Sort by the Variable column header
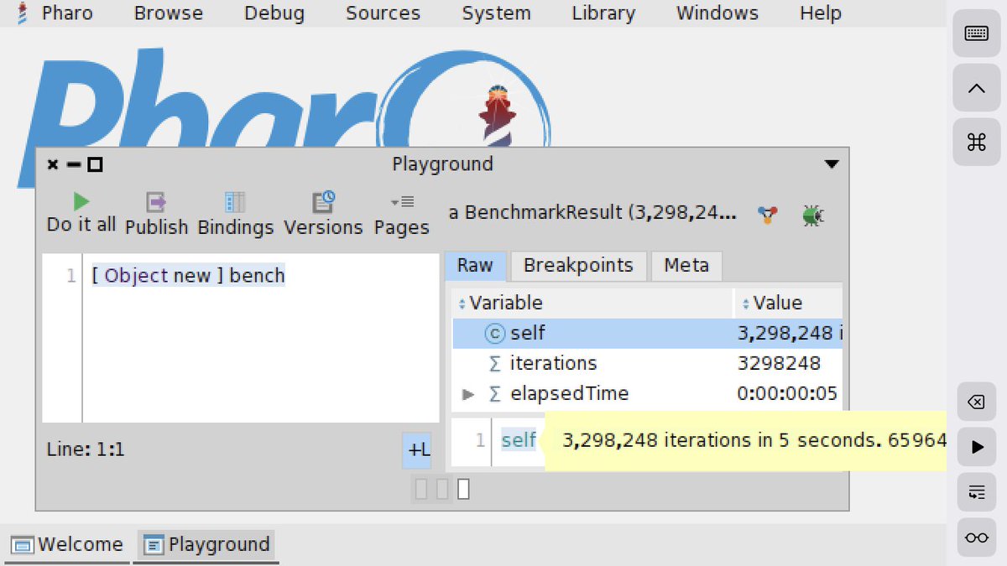1007x566 pixels. pyautogui.click(x=592, y=303)
